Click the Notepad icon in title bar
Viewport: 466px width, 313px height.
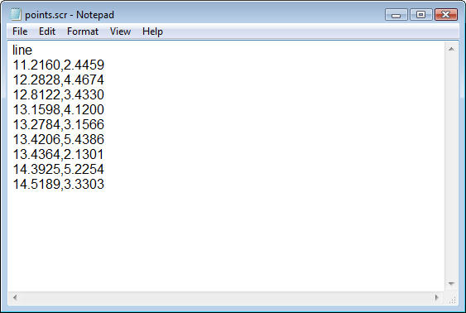[15, 14]
